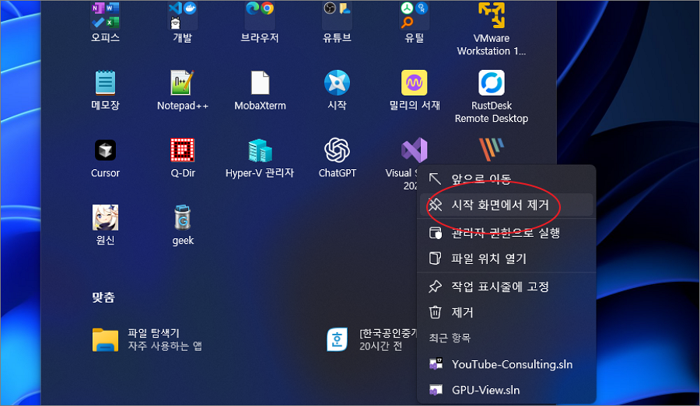Image resolution: width=700 pixels, height=406 pixels.
Task: Open the geek uninstaller app
Action: 183,225
